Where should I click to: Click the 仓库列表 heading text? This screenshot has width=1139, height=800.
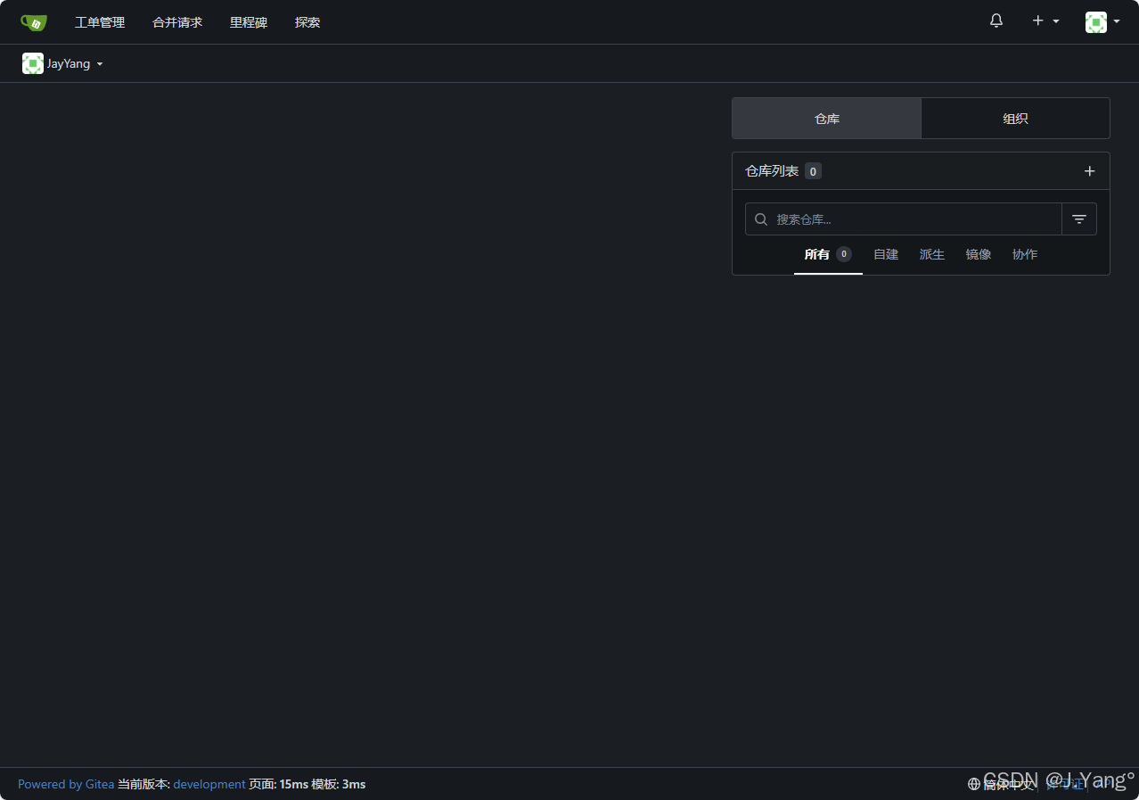tap(772, 171)
